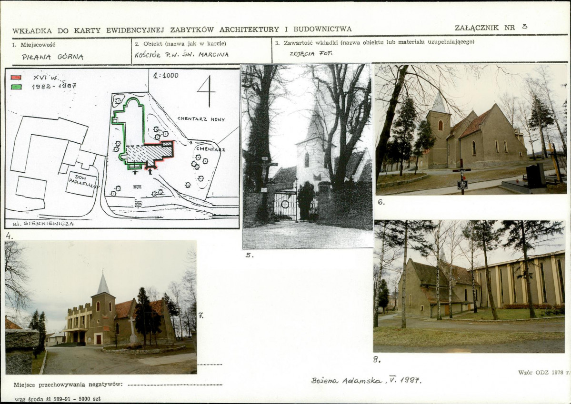The width and height of the screenshot is (571, 404).
Task: Click the north arrow symbol on map
Action: 207,91
